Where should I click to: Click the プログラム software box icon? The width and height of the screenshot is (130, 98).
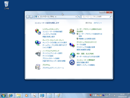[x=38, y=67]
